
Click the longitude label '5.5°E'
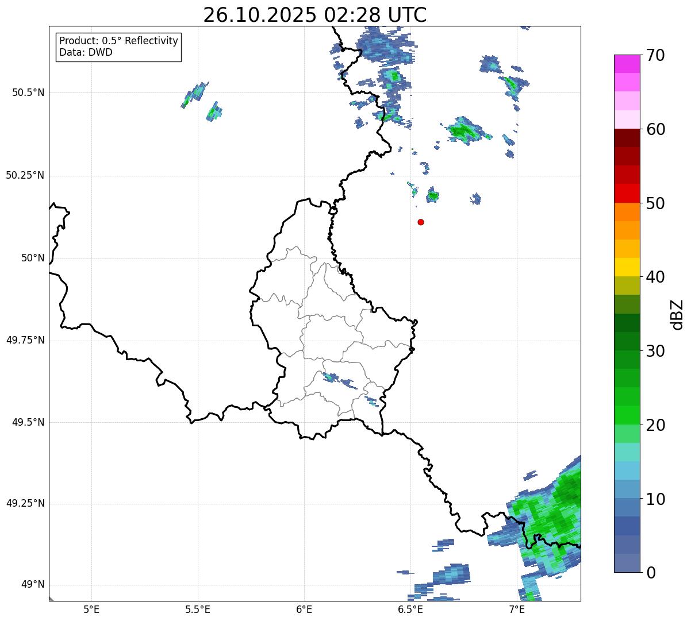point(198,609)
